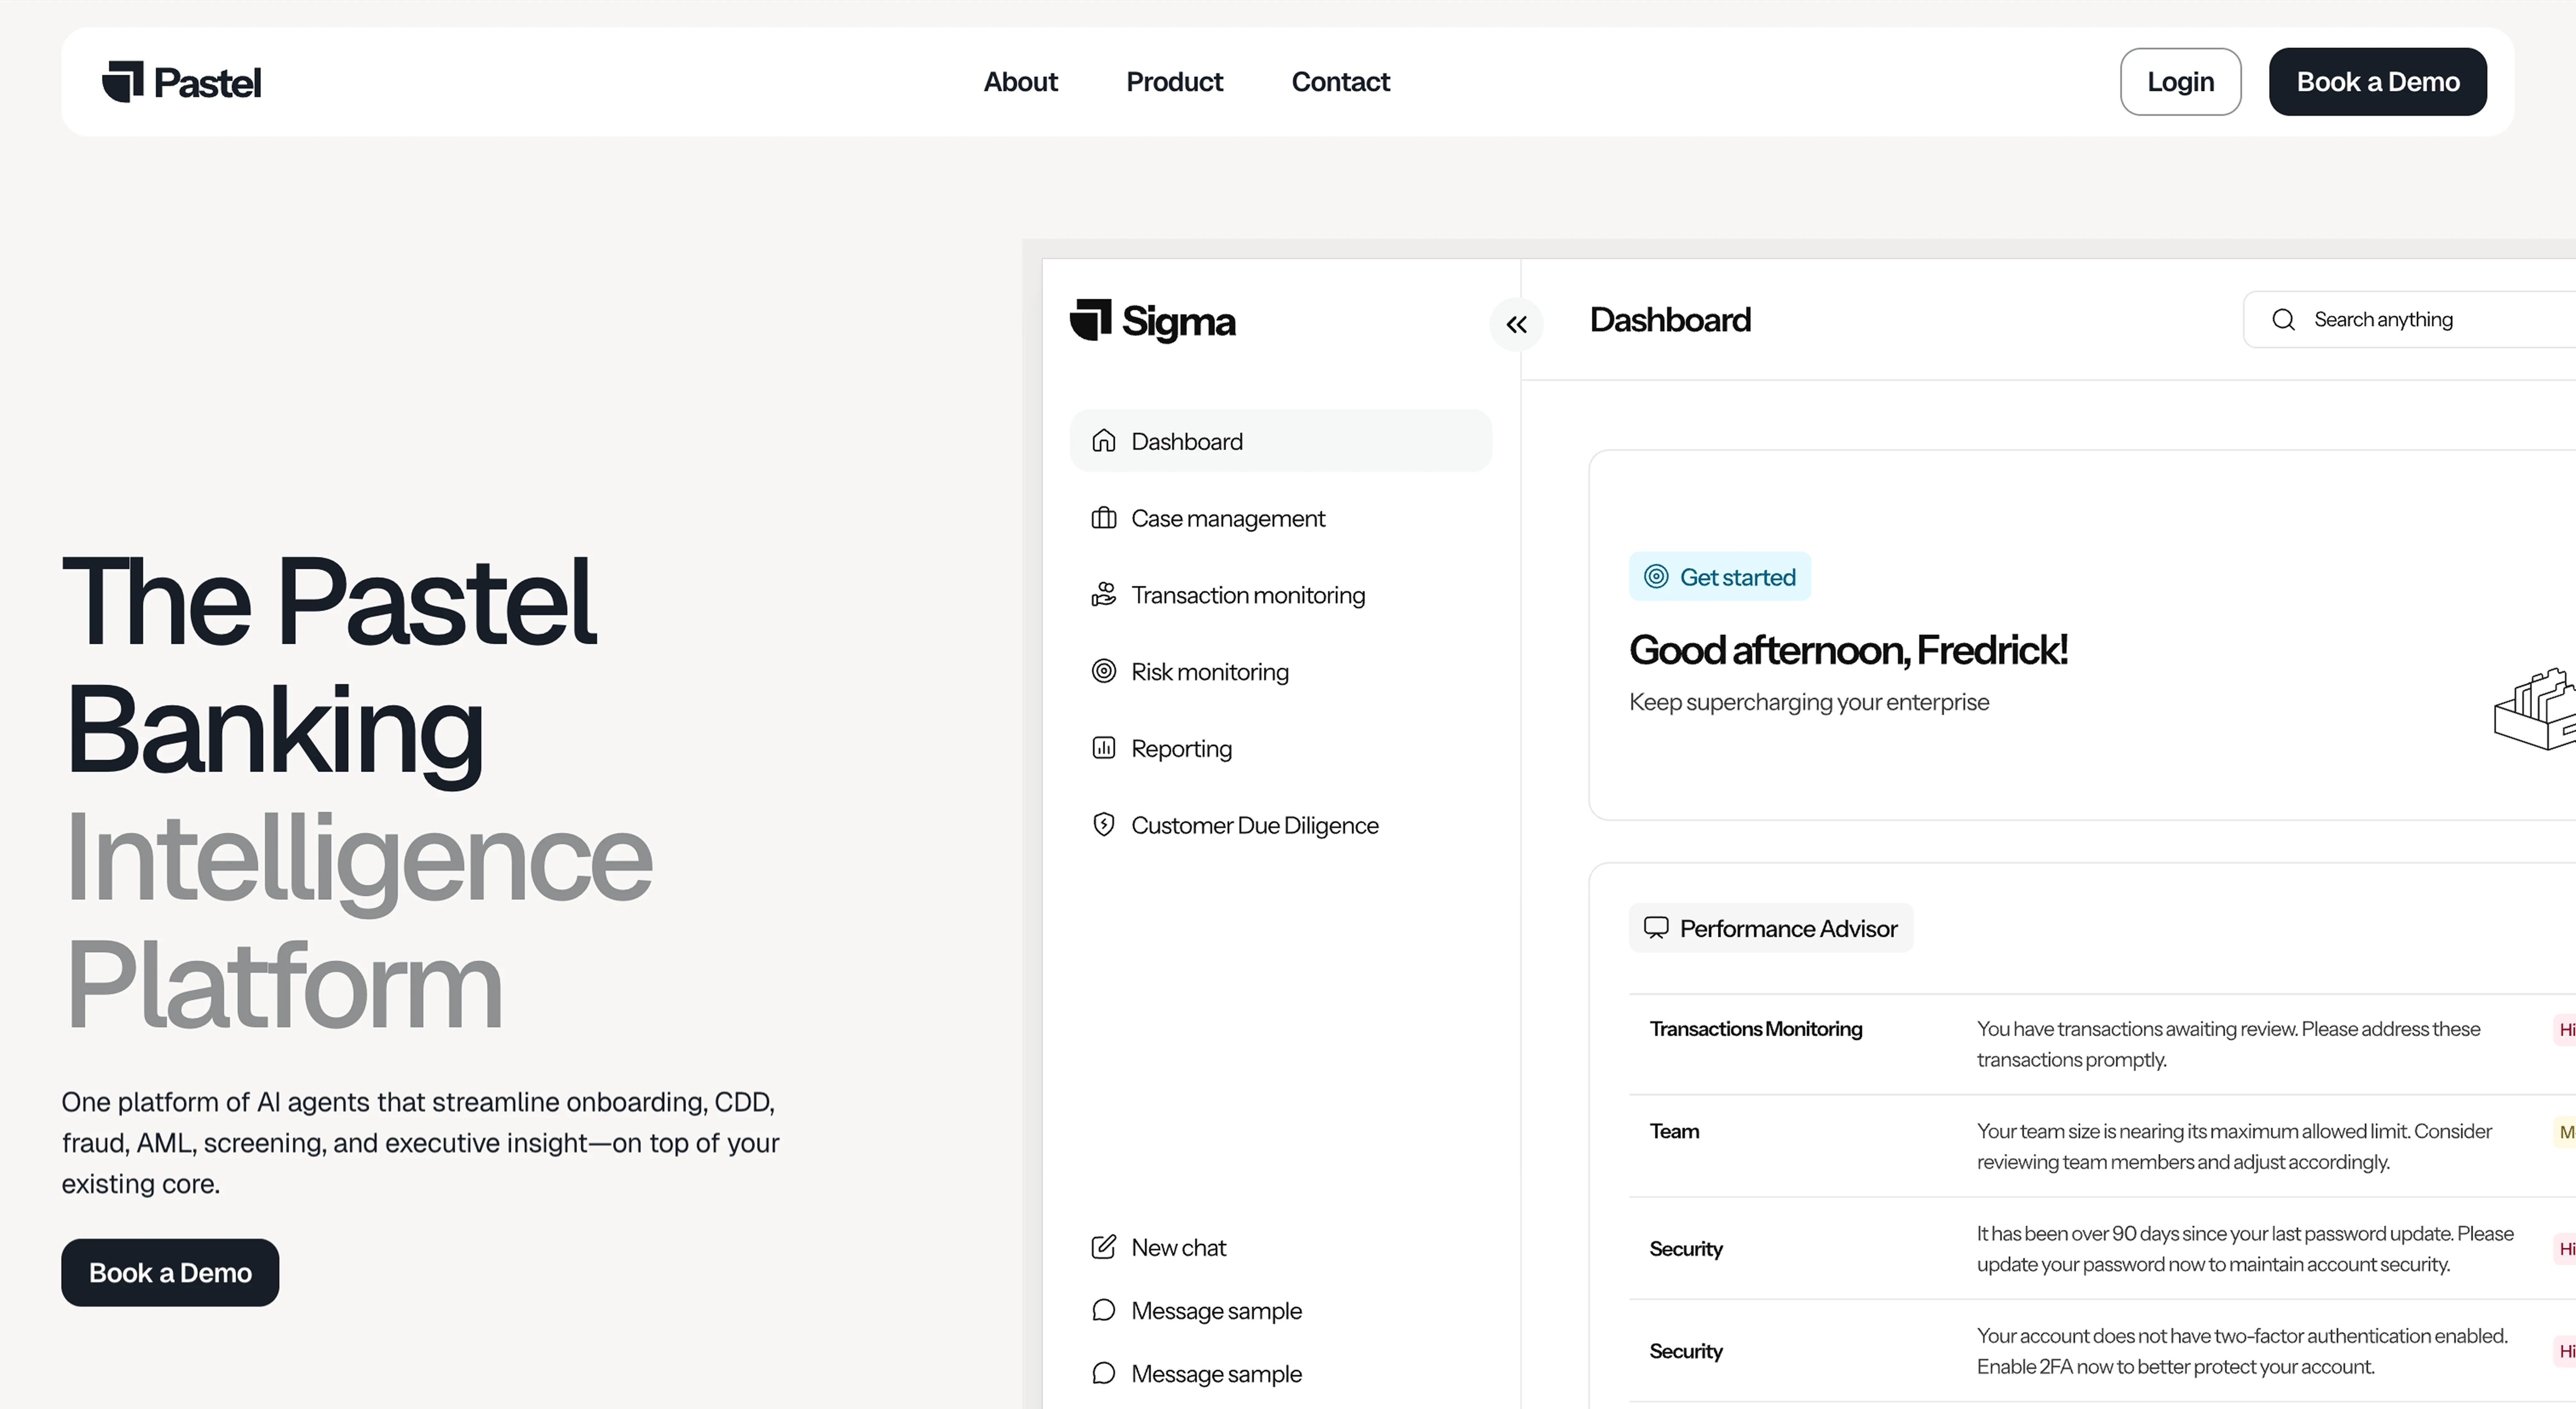Click the Pastel logo in the navbar
The height and width of the screenshot is (1409, 2576).
click(181, 82)
